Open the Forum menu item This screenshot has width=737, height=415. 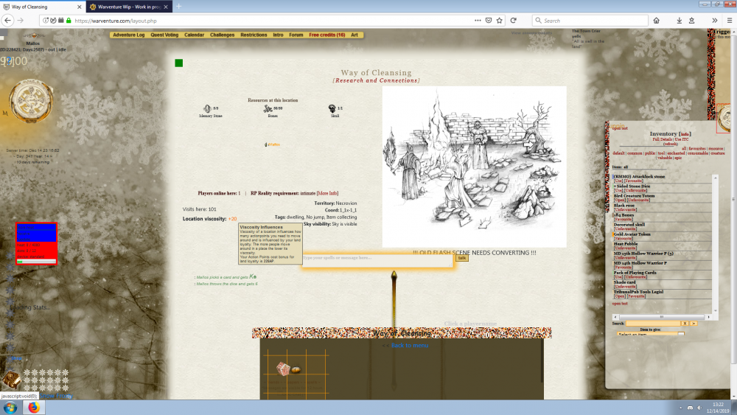(x=296, y=35)
